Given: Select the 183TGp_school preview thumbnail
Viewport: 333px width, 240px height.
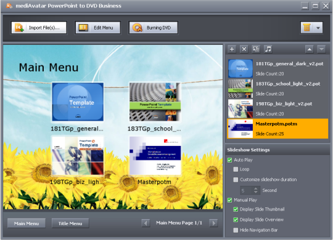Looking at the screenshot, I should click(155, 102).
